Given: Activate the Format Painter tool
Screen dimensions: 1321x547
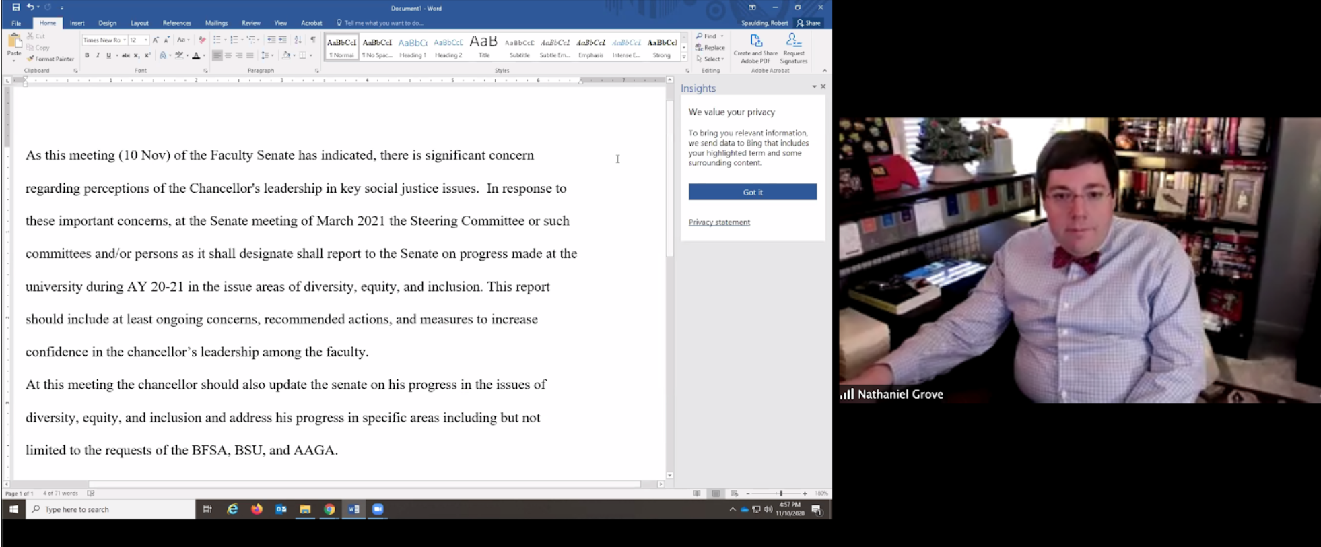Looking at the screenshot, I should click(50, 59).
